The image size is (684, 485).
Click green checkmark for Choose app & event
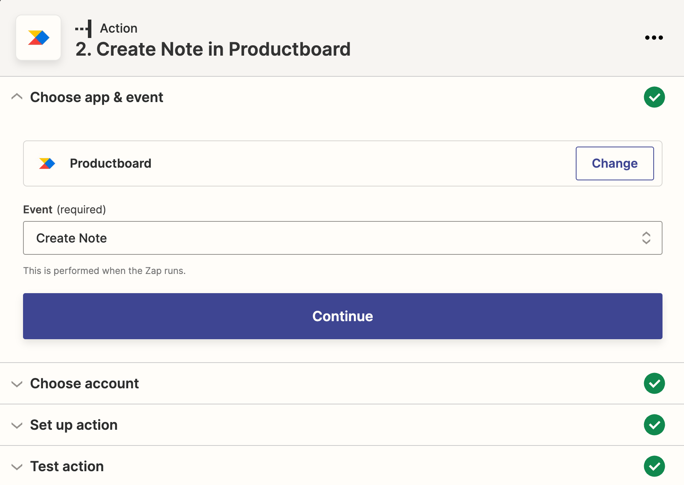[654, 97]
